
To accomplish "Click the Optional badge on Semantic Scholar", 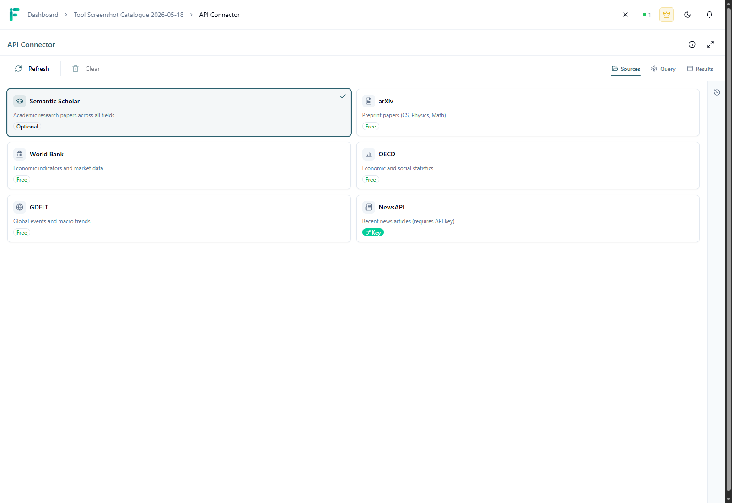I will point(27,127).
